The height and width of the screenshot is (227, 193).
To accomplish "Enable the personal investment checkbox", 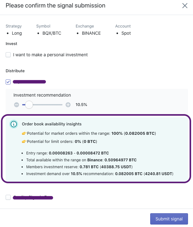I will (8, 55).
